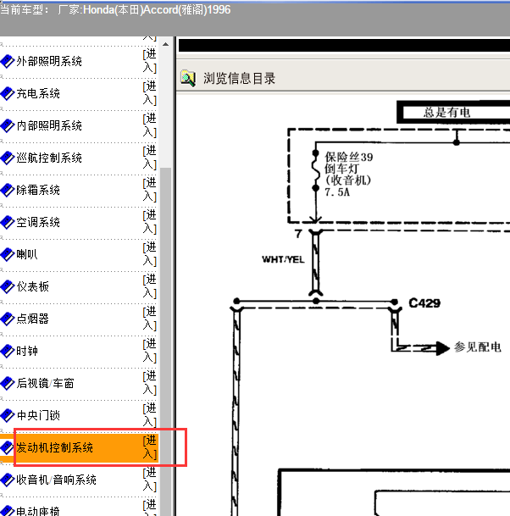Viewport: 510px width, 516px height.
Task: Click [进入] link for 内部照明系统
Action: coord(150,125)
